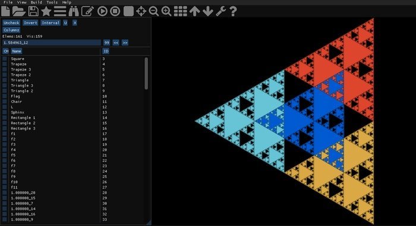Click the Uncheck button

(11, 23)
